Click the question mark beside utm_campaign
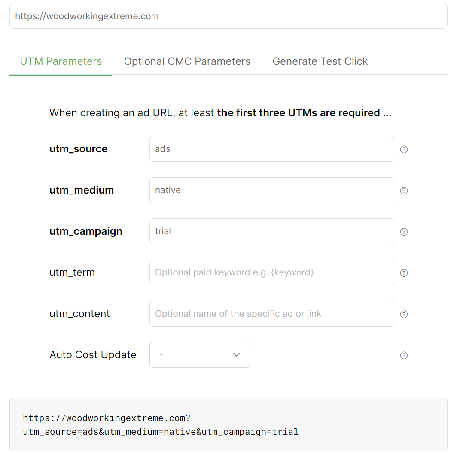Image resolution: width=460 pixels, height=454 pixels. 404,232
